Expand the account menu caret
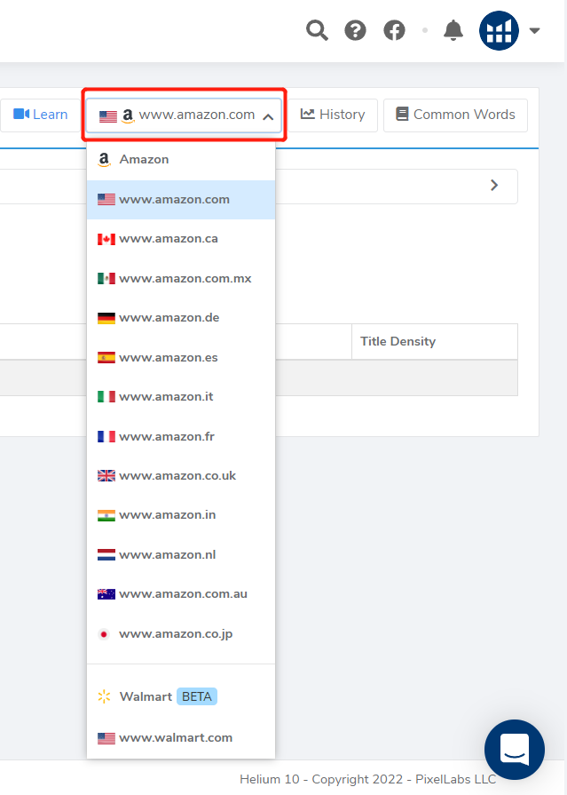567x795 pixels. pyautogui.click(x=534, y=31)
